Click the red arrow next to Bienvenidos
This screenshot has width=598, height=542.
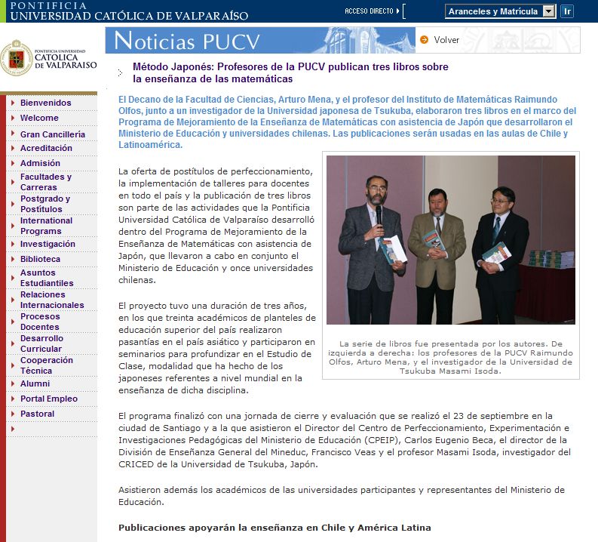(x=13, y=103)
